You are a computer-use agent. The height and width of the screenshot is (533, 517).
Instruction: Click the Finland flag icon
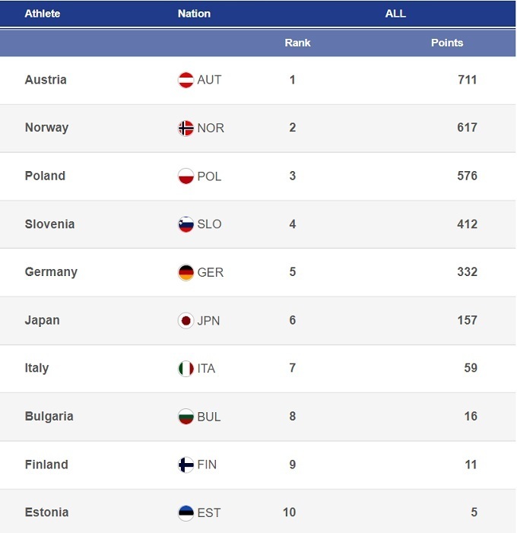[x=186, y=465]
